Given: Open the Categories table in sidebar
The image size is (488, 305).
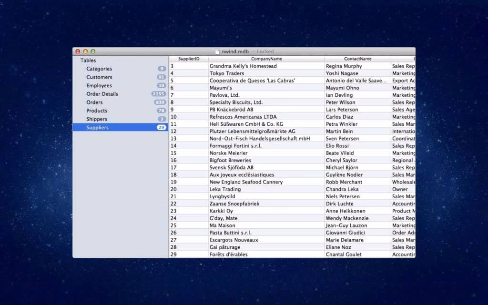Looking at the screenshot, I should [99, 69].
